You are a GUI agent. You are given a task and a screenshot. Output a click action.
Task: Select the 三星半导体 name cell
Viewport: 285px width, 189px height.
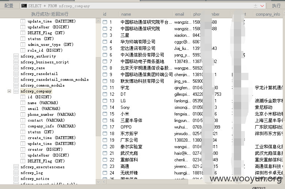pos(132,121)
